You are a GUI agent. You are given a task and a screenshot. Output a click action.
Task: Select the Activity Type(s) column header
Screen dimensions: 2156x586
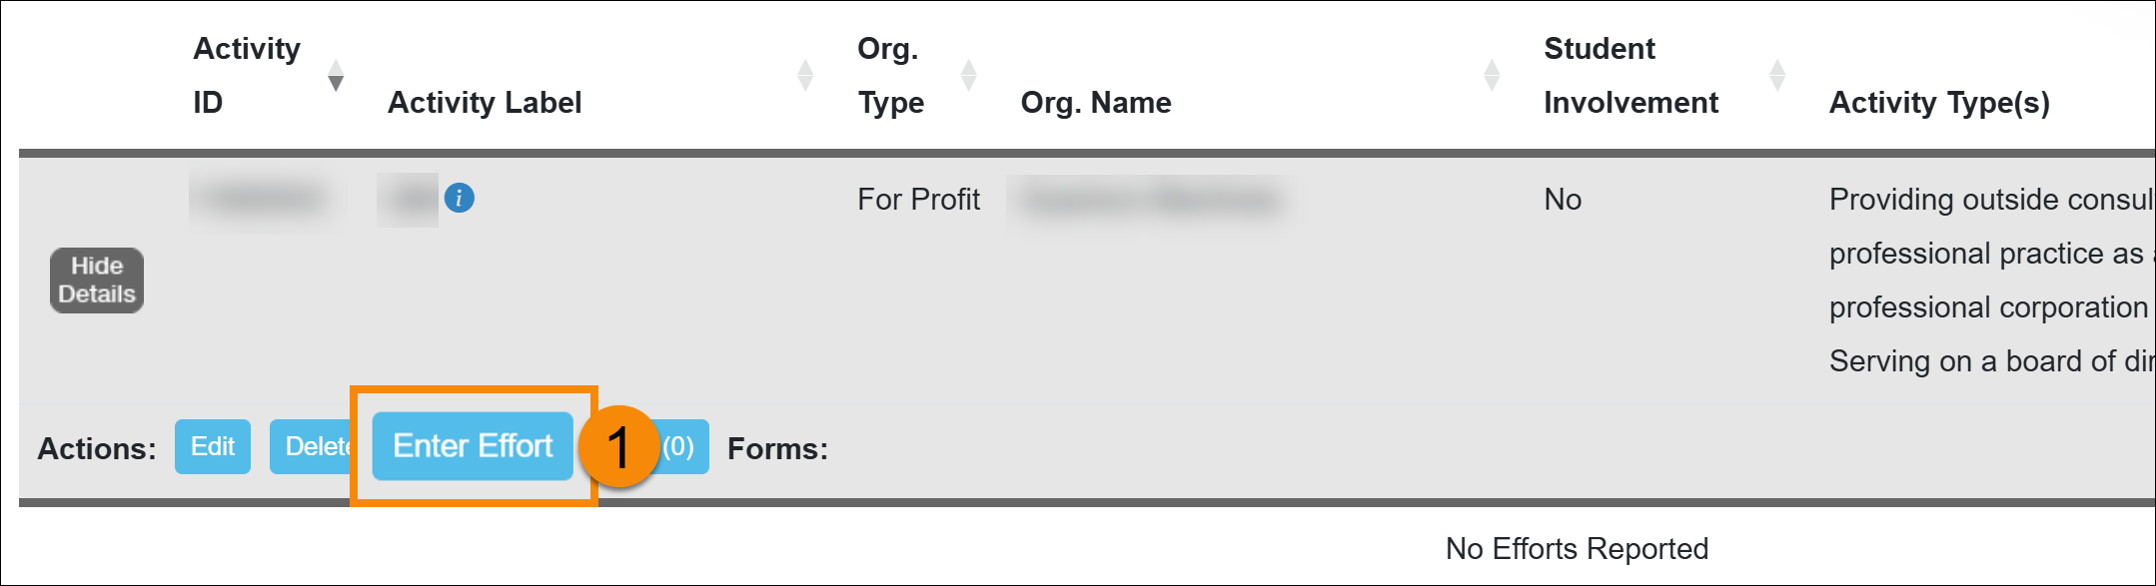click(x=1939, y=102)
